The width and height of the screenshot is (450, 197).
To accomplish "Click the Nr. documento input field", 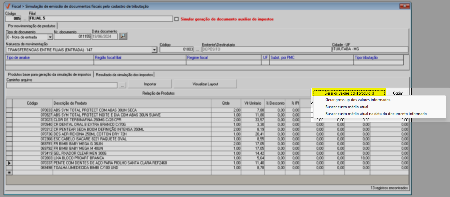I will (x=72, y=37).
